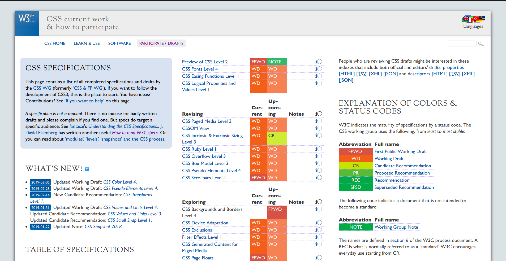Open CSS Scroll Snap Level 1 link
Viewport: 506px width, 261px height.
(129, 220)
